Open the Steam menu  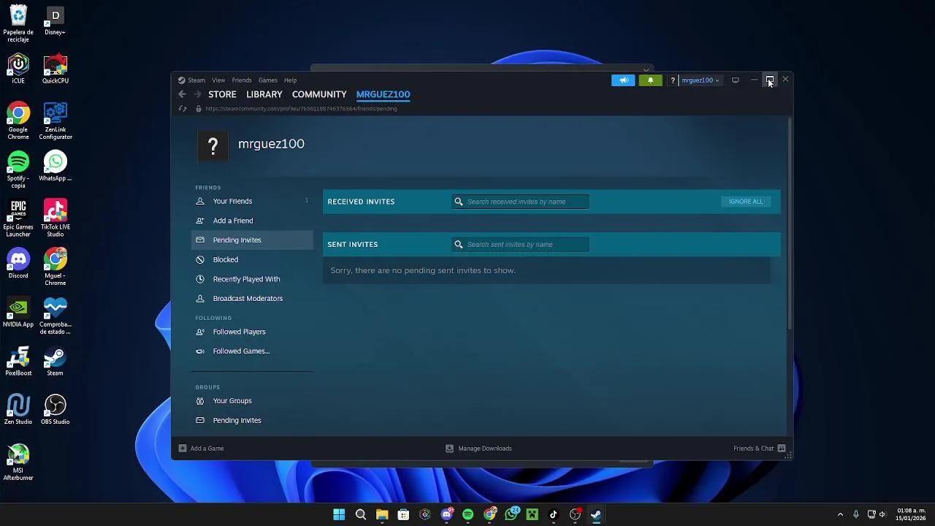tap(192, 80)
